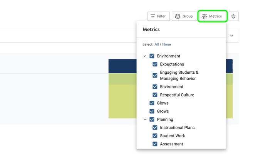Close the Metrics panel via Metrics button
The image size is (258, 157).
point(212,17)
